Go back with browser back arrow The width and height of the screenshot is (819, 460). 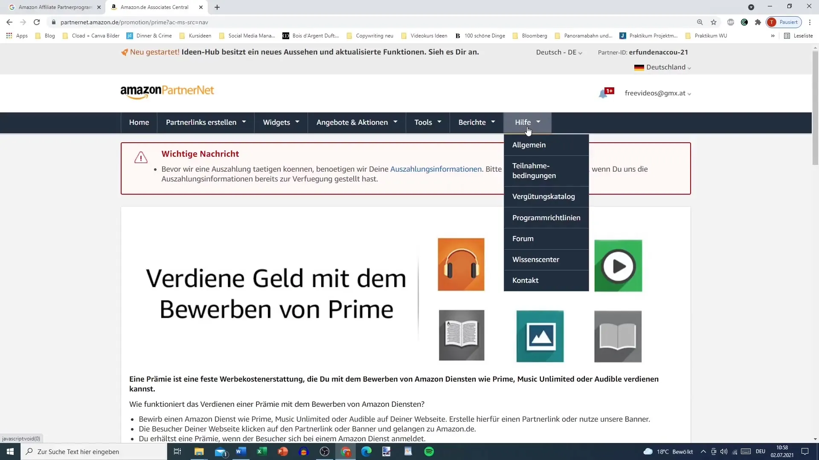9,22
